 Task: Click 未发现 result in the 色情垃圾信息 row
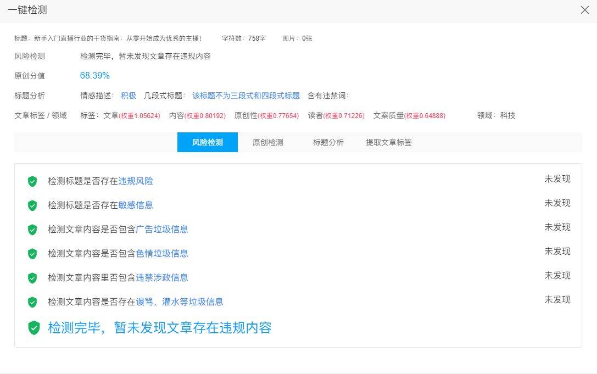coord(557,252)
